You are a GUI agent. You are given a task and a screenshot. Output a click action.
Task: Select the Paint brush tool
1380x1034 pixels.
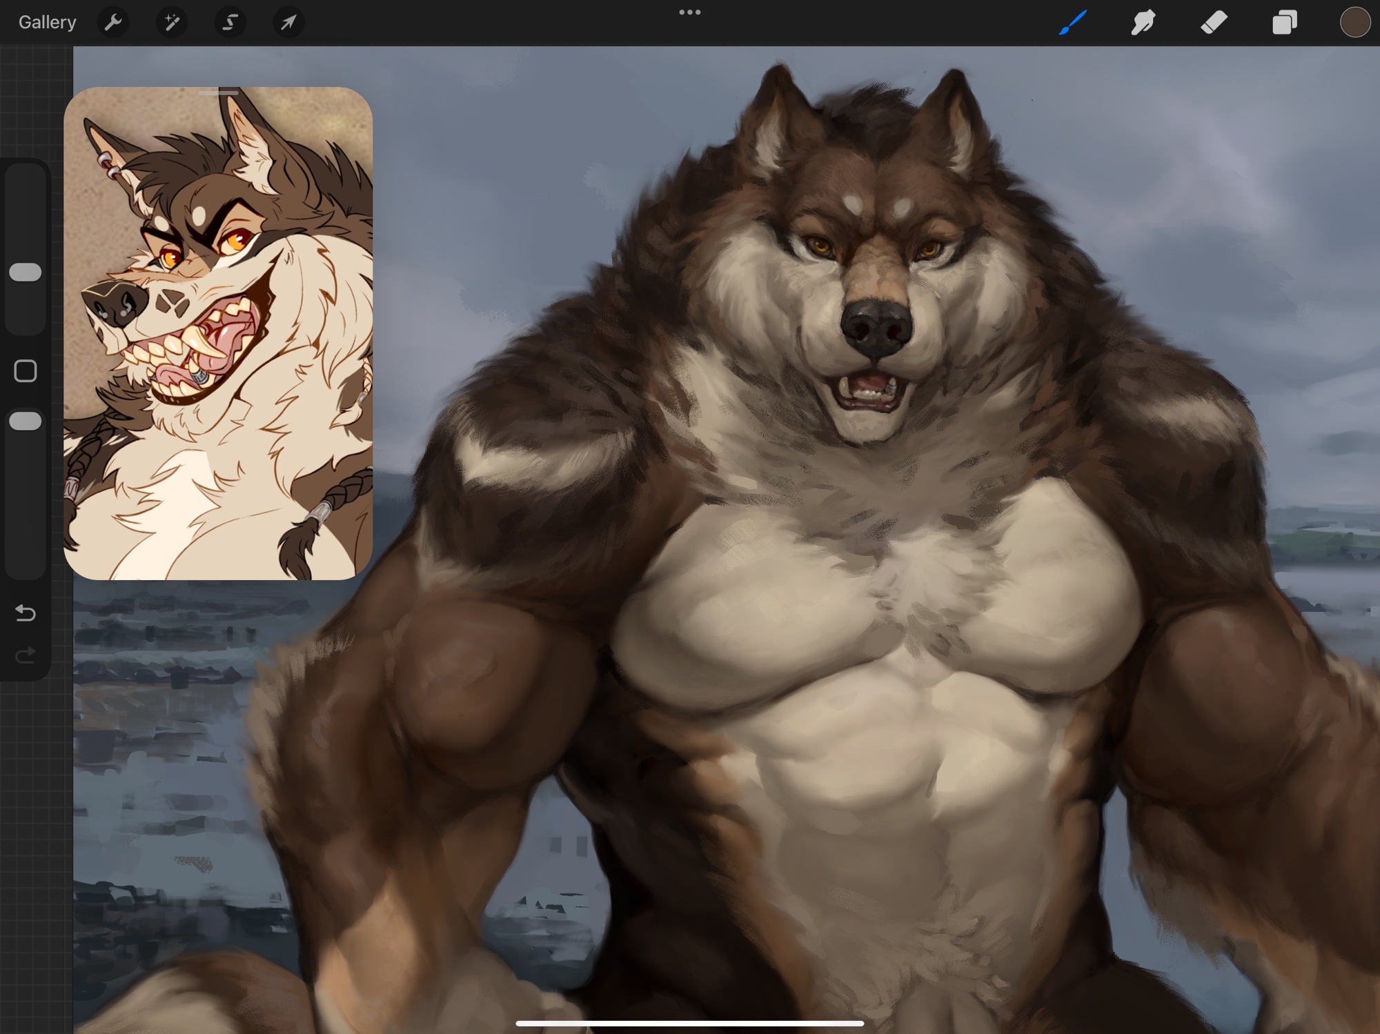click(1073, 22)
